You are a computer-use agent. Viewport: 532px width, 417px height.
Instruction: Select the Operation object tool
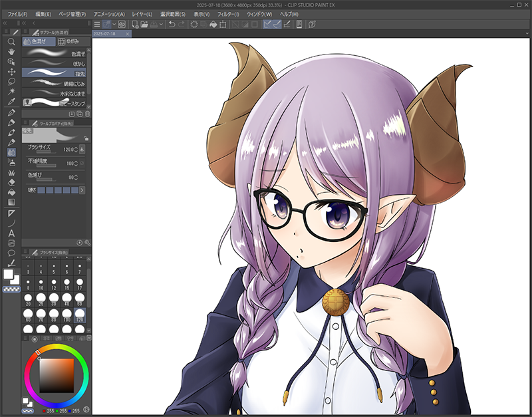(11, 62)
